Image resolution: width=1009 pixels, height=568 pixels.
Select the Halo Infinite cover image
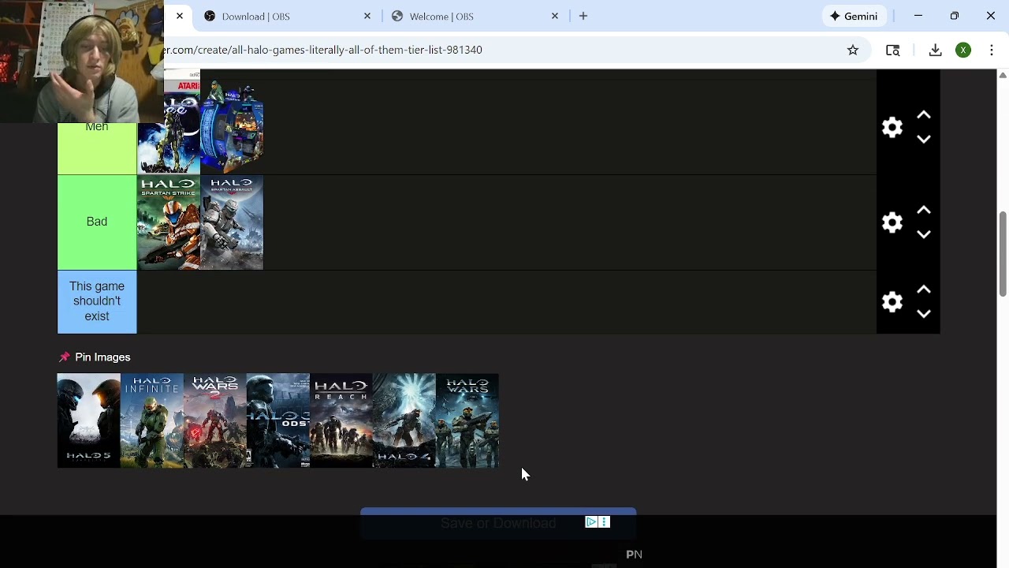[152, 420]
